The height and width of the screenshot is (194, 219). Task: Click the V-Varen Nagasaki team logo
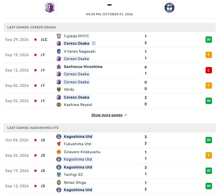[59, 51]
